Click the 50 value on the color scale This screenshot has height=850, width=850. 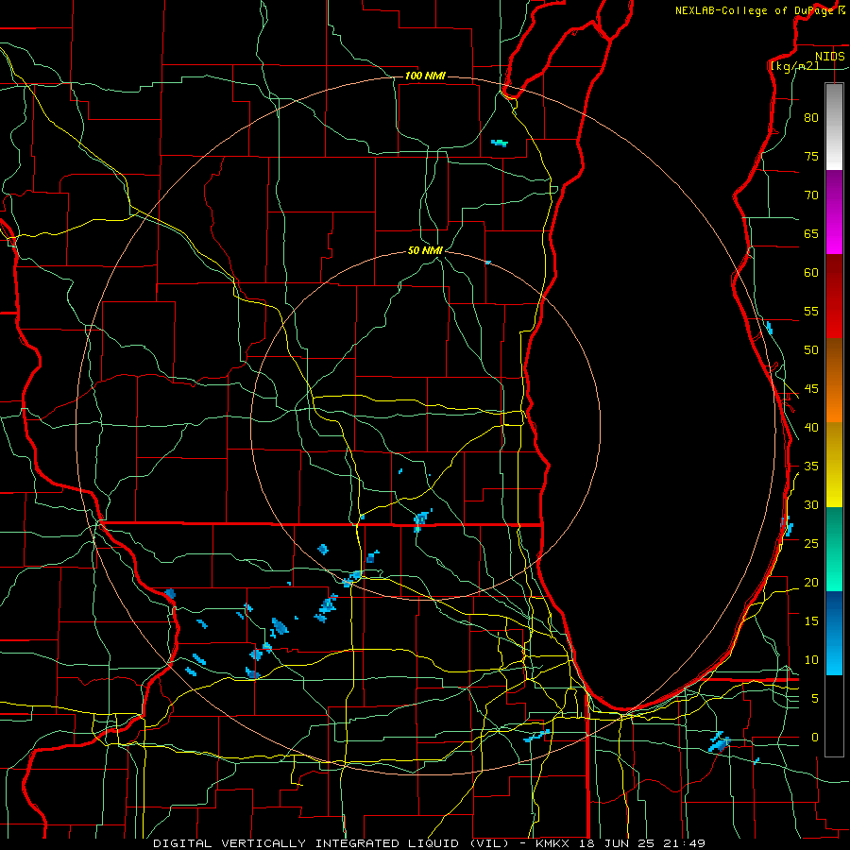point(811,350)
